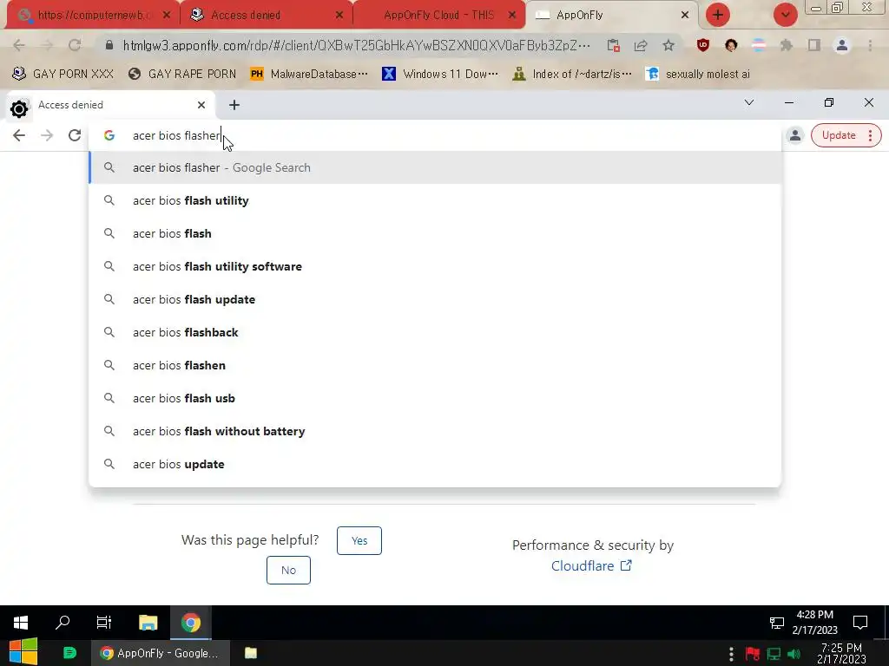889x666 pixels.
Task: Open the uBlock Origin extension icon
Action: (x=703, y=45)
